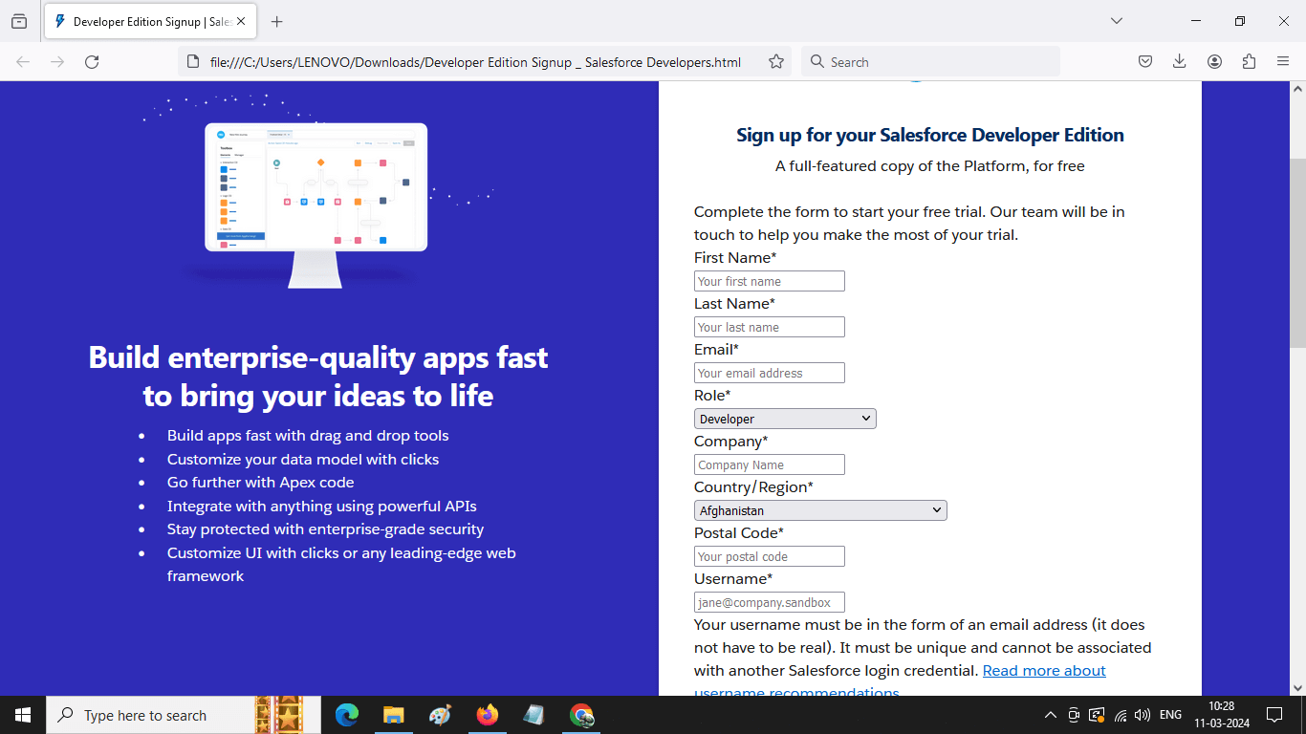Open File Explorer from the taskbar
The image size is (1306, 734).
[393, 715]
